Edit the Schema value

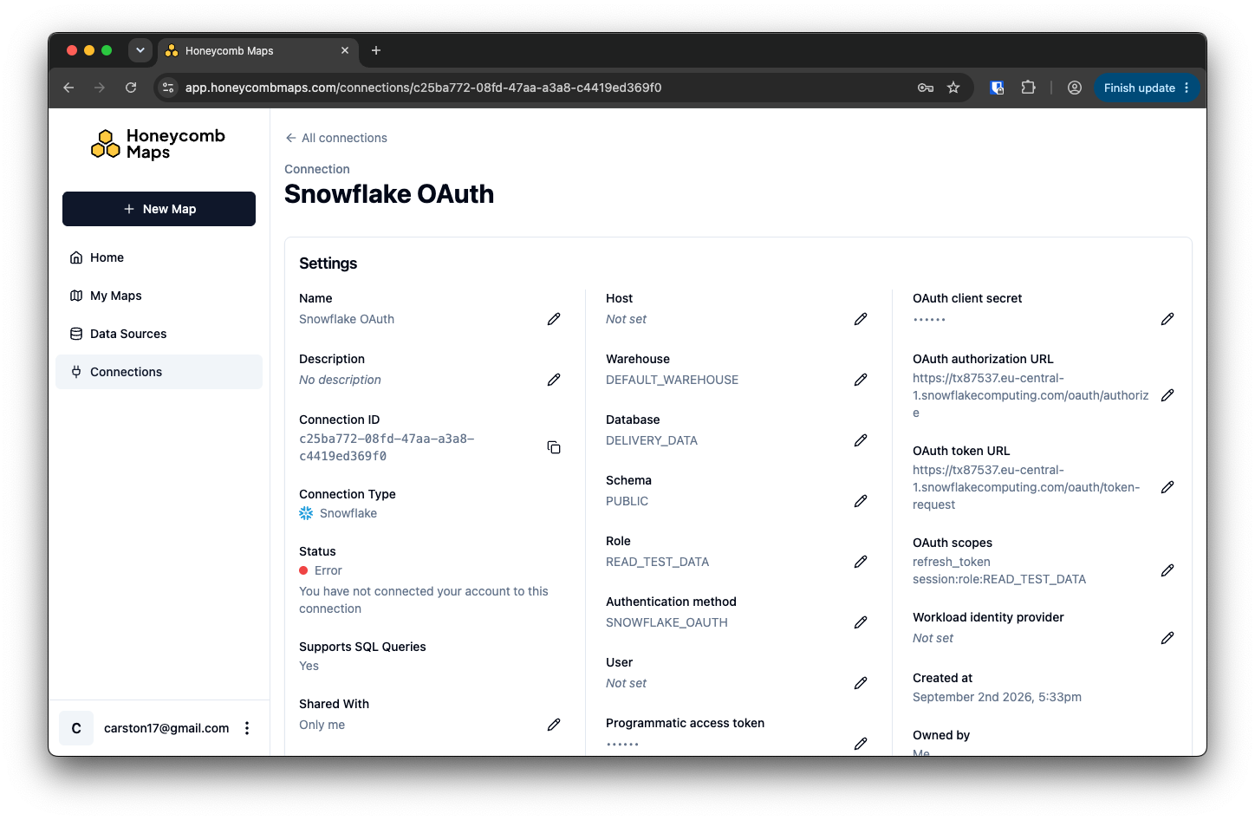(861, 501)
